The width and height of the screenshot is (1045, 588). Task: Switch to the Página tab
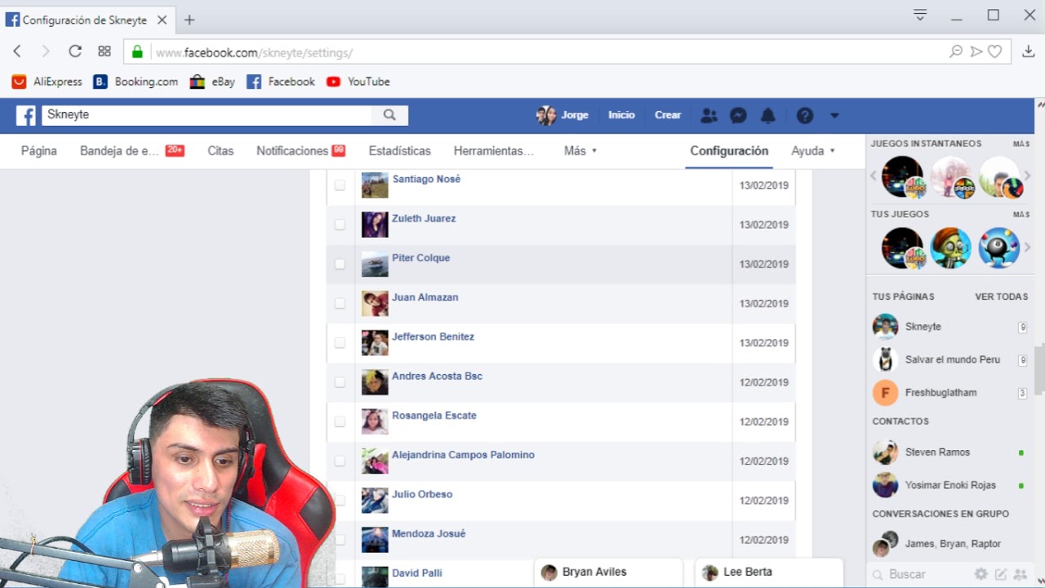[x=38, y=151]
